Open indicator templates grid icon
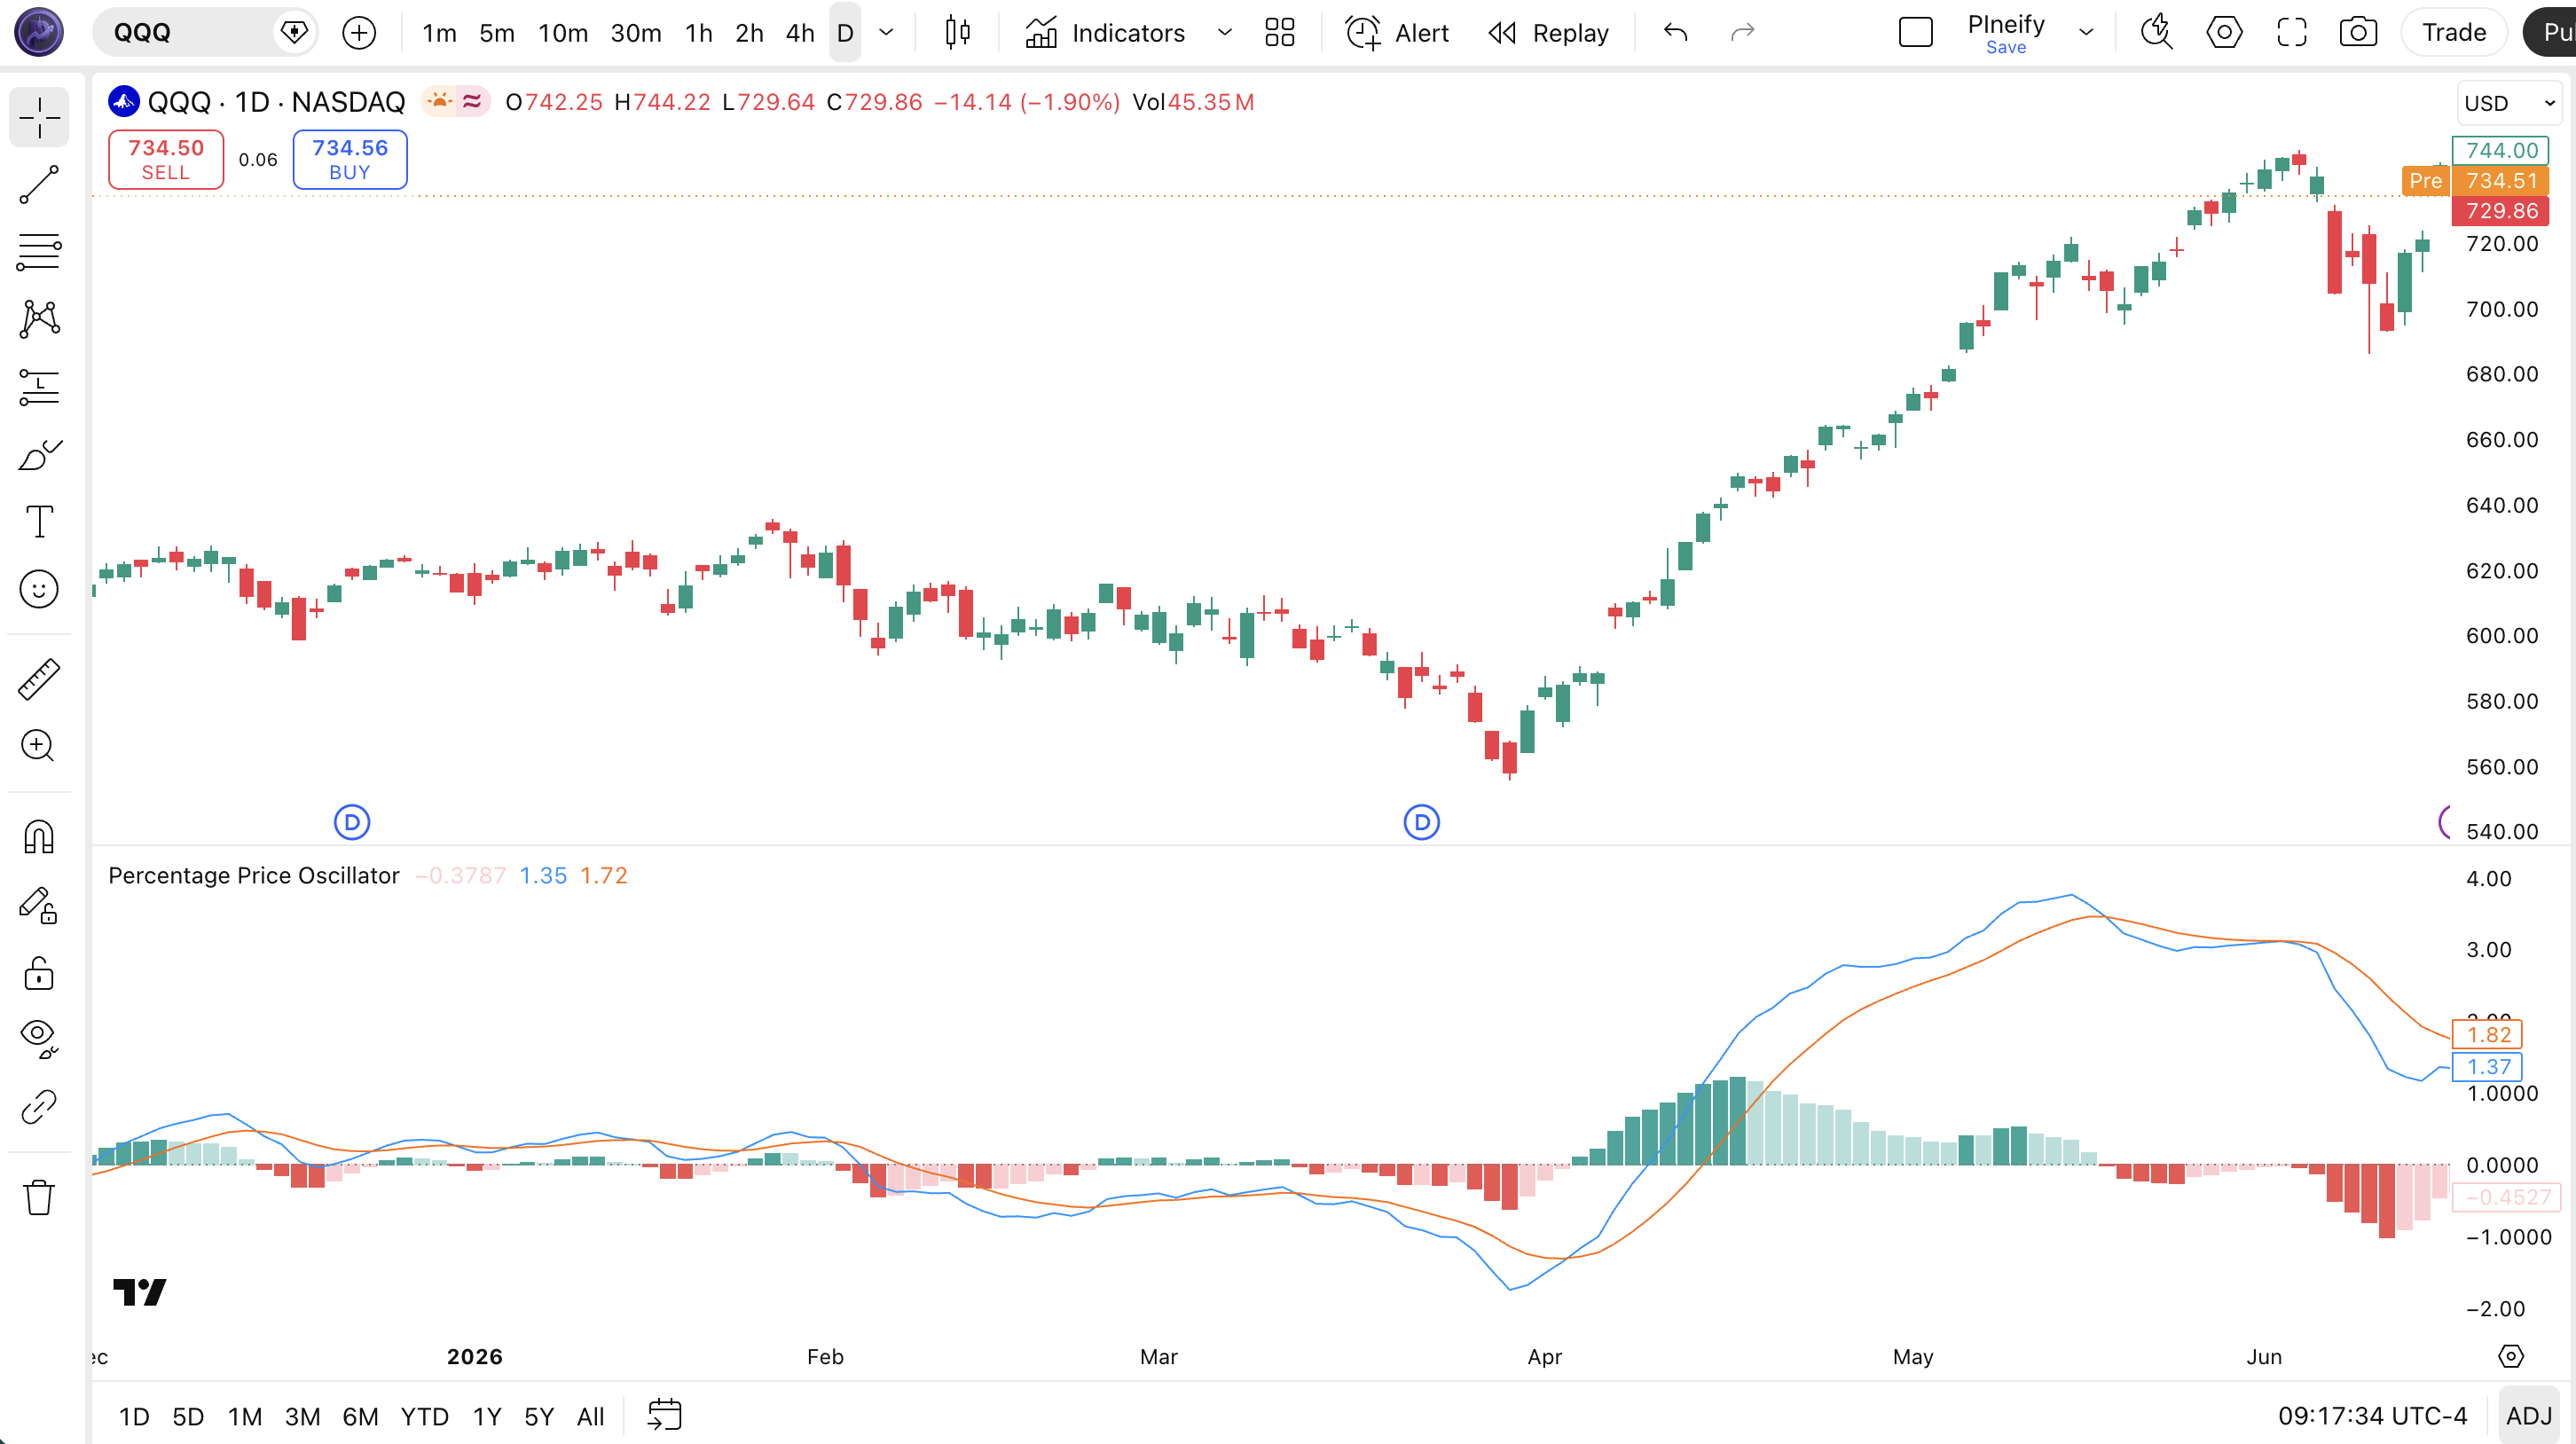2576x1444 pixels. click(x=1279, y=33)
